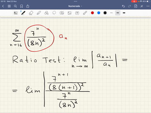Redo the last action
Viewport: 151px width, 113px height.
click(x=130, y=6)
